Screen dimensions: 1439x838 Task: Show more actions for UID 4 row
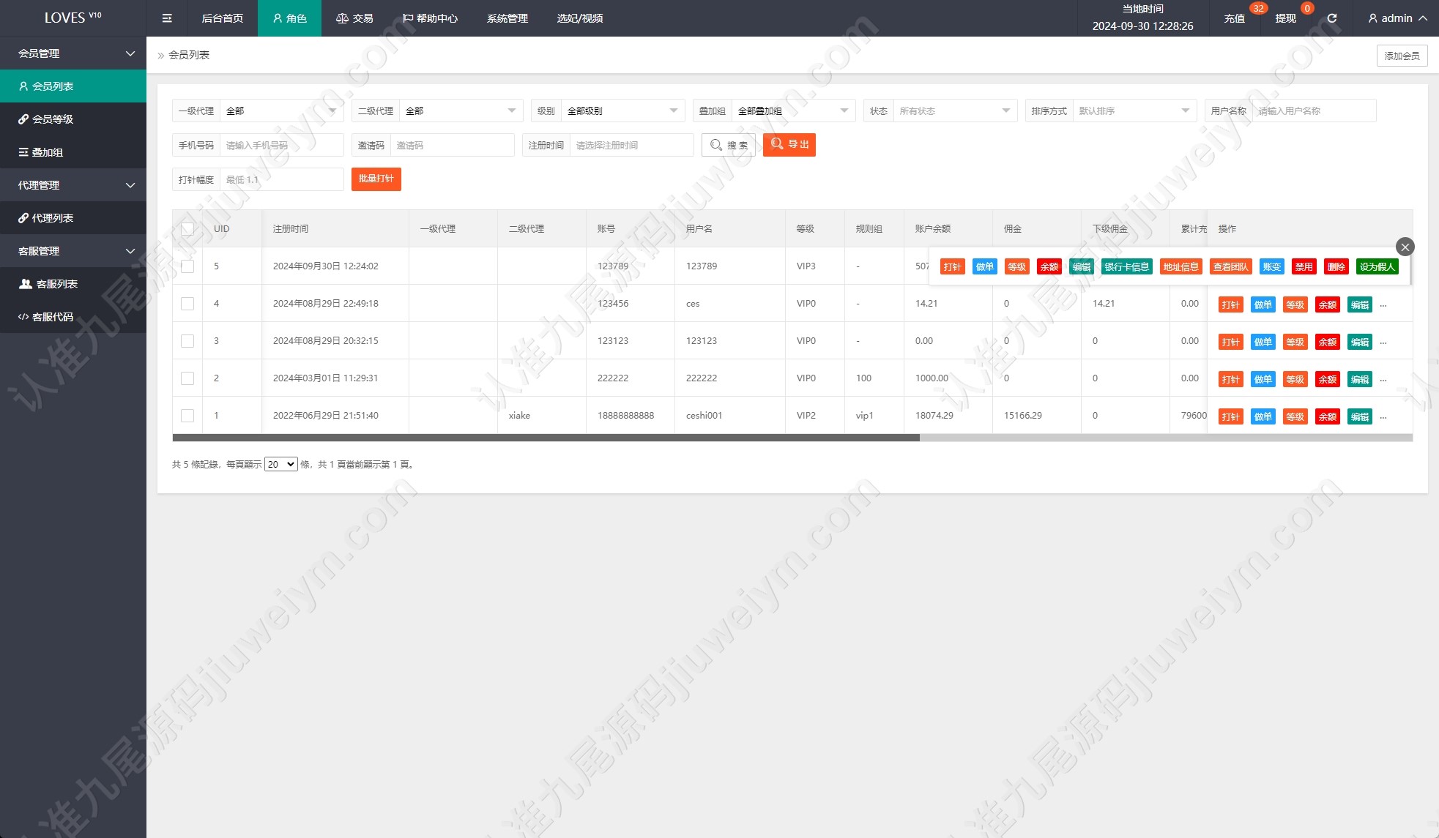point(1383,305)
